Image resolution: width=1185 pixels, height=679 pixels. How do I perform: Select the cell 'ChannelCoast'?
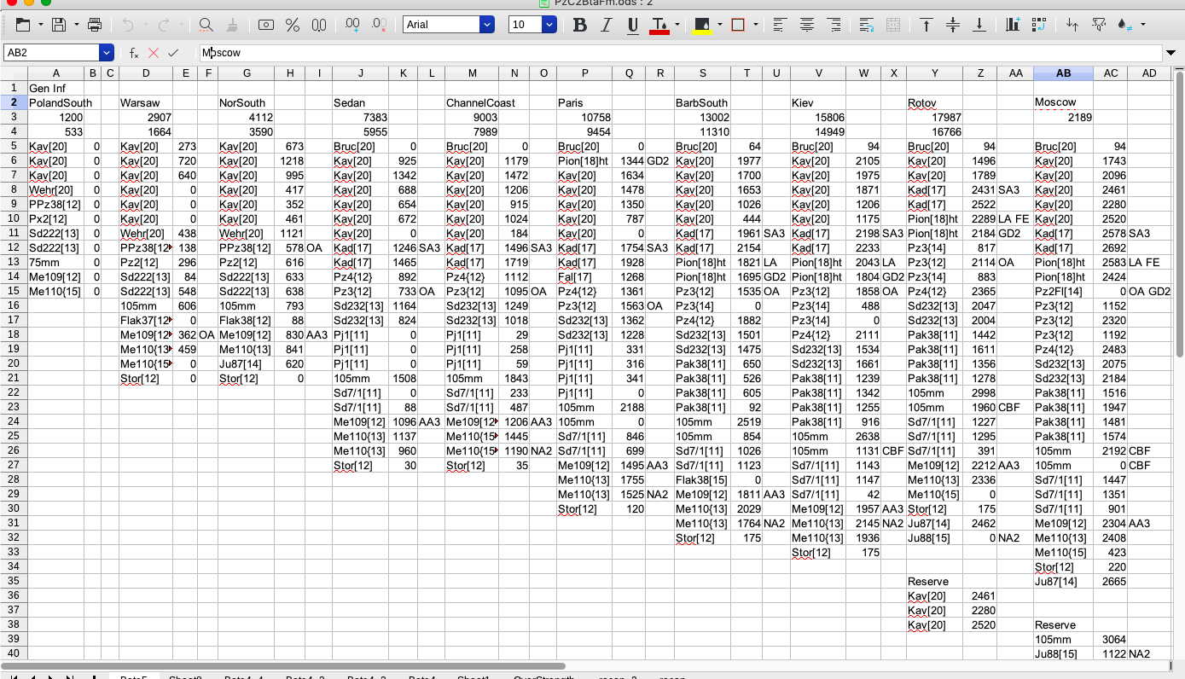tap(473, 102)
